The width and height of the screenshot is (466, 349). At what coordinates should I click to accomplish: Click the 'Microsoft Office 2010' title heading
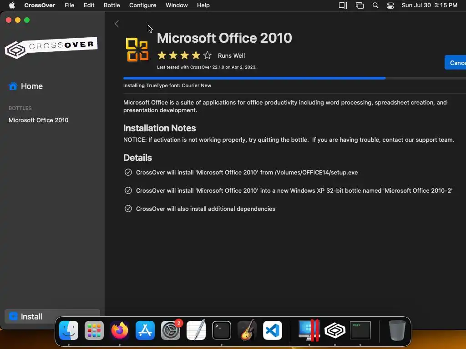point(224,38)
